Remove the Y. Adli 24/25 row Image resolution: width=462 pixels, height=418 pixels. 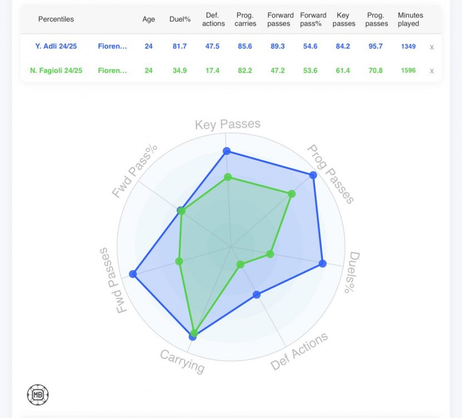[x=431, y=47]
